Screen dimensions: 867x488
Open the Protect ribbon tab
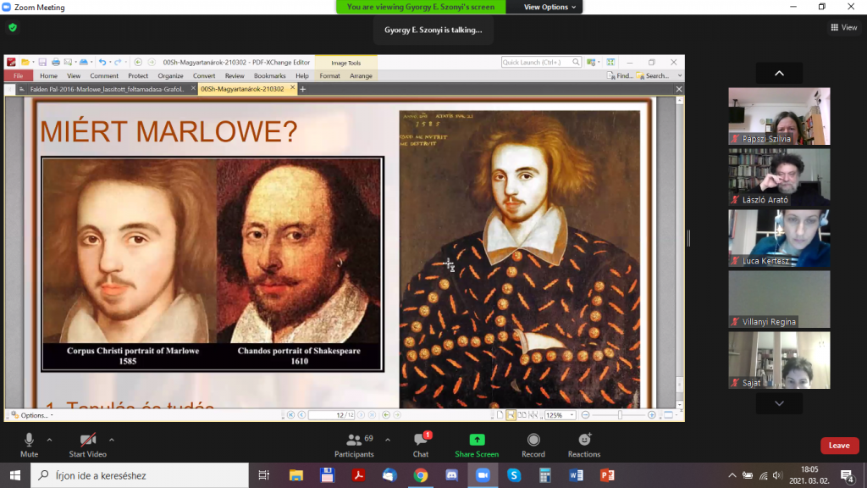[138, 75]
